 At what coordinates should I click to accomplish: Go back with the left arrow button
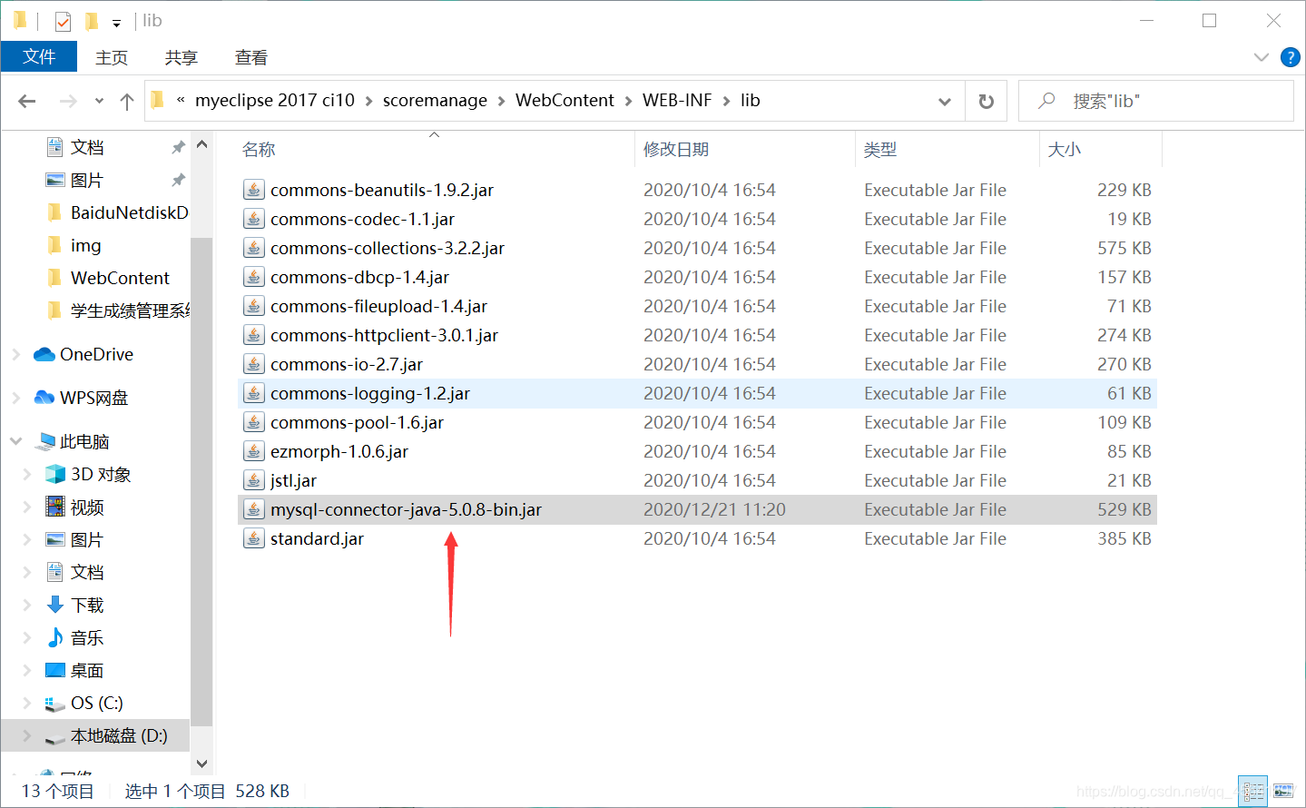click(x=27, y=101)
